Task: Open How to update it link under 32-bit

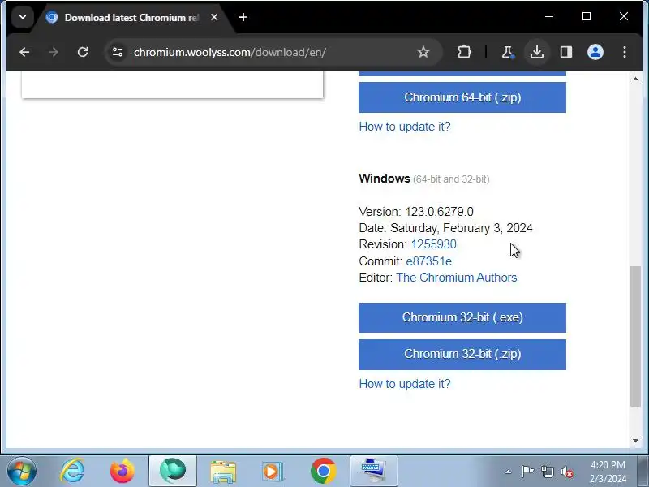Action: click(x=404, y=384)
